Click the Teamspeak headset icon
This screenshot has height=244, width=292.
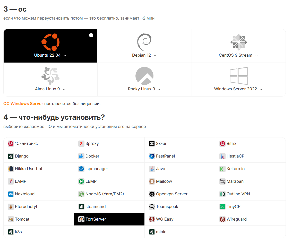tap(152, 207)
